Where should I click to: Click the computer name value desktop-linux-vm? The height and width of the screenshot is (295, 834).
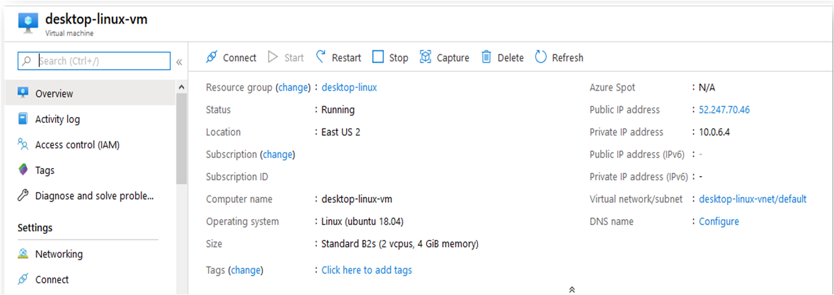click(357, 199)
